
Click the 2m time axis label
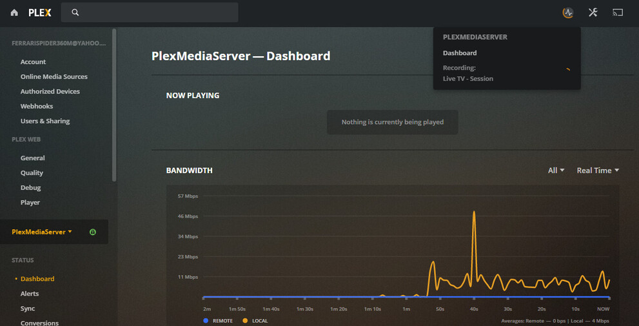tap(207, 309)
